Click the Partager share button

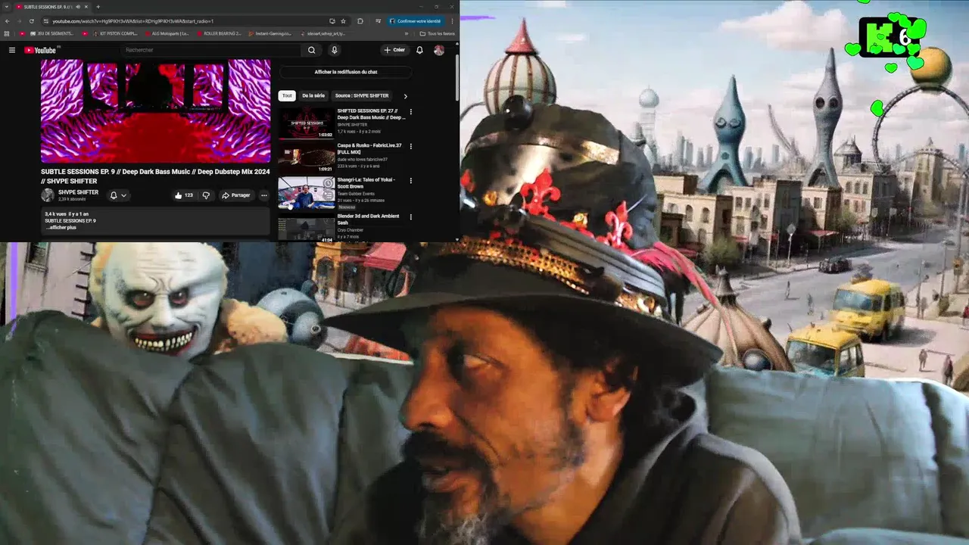click(x=235, y=195)
